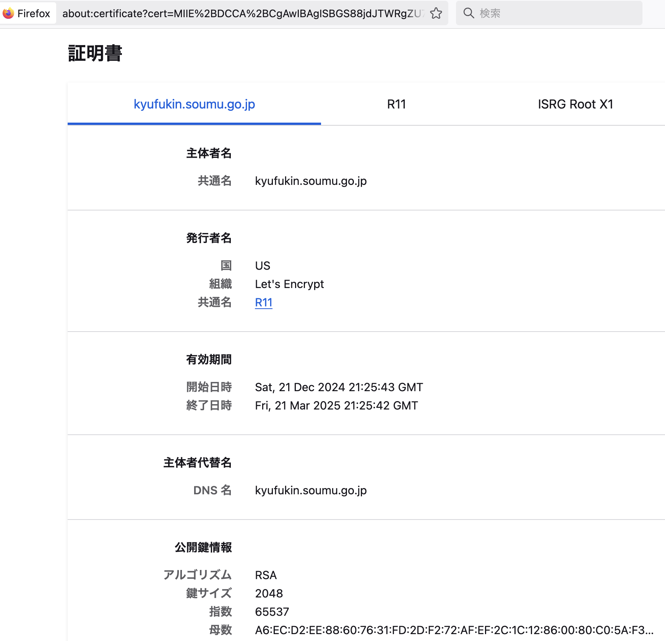
Task: Click the issuer country value US
Action: click(x=263, y=266)
